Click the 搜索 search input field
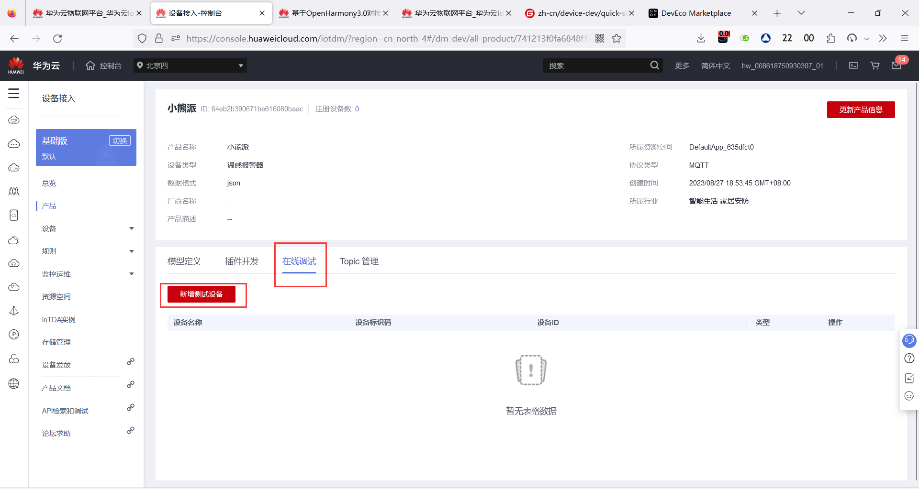The image size is (919, 489). (x=596, y=65)
